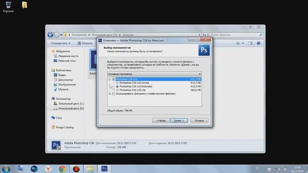The height and width of the screenshot is (173, 308).
Task: Expand the file association tree node
Action: pos(110,94)
